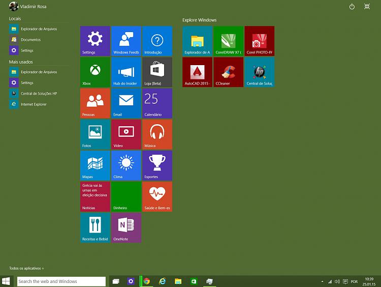Viewport: 381px width, 287px height.
Task: Launch the Corel PHOTO-PAINT tile
Action: coord(260,41)
